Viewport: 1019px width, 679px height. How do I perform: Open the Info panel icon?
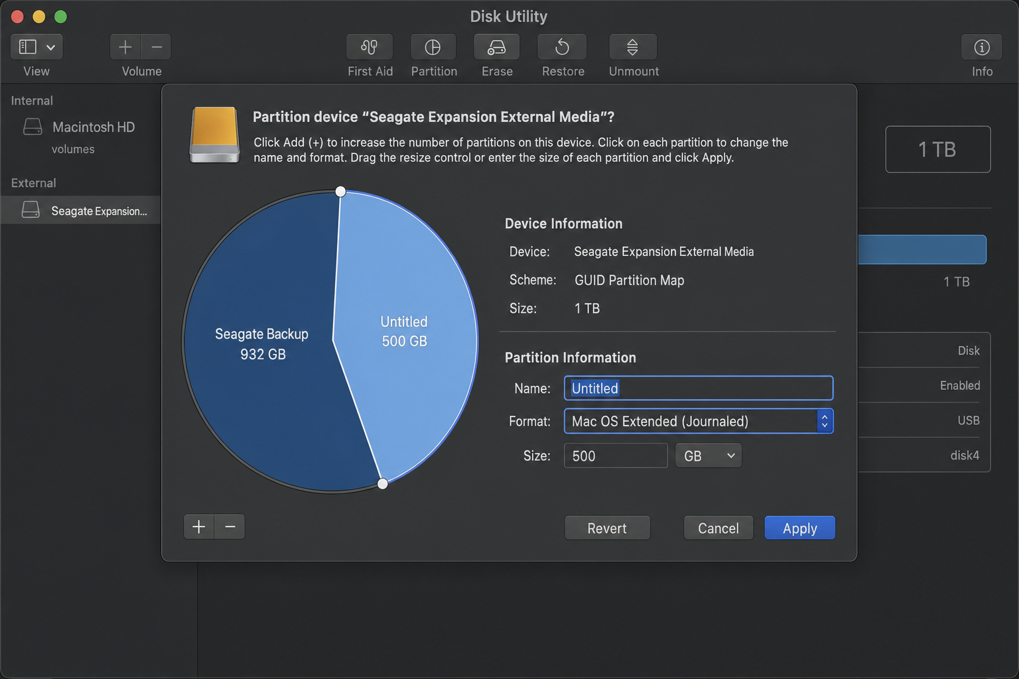[982, 47]
